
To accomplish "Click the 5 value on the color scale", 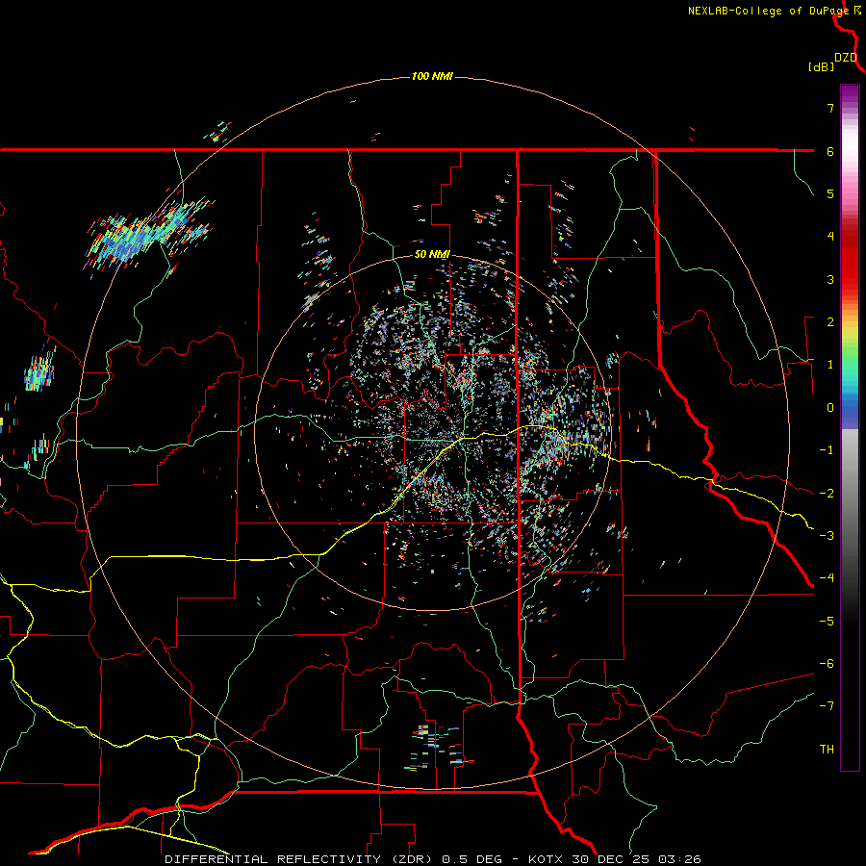I will 830,193.
